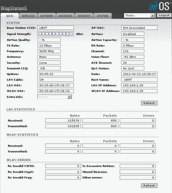172x193 pixels.
Task: Switch to the WIRELESS tab
Action: tap(28, 16)
